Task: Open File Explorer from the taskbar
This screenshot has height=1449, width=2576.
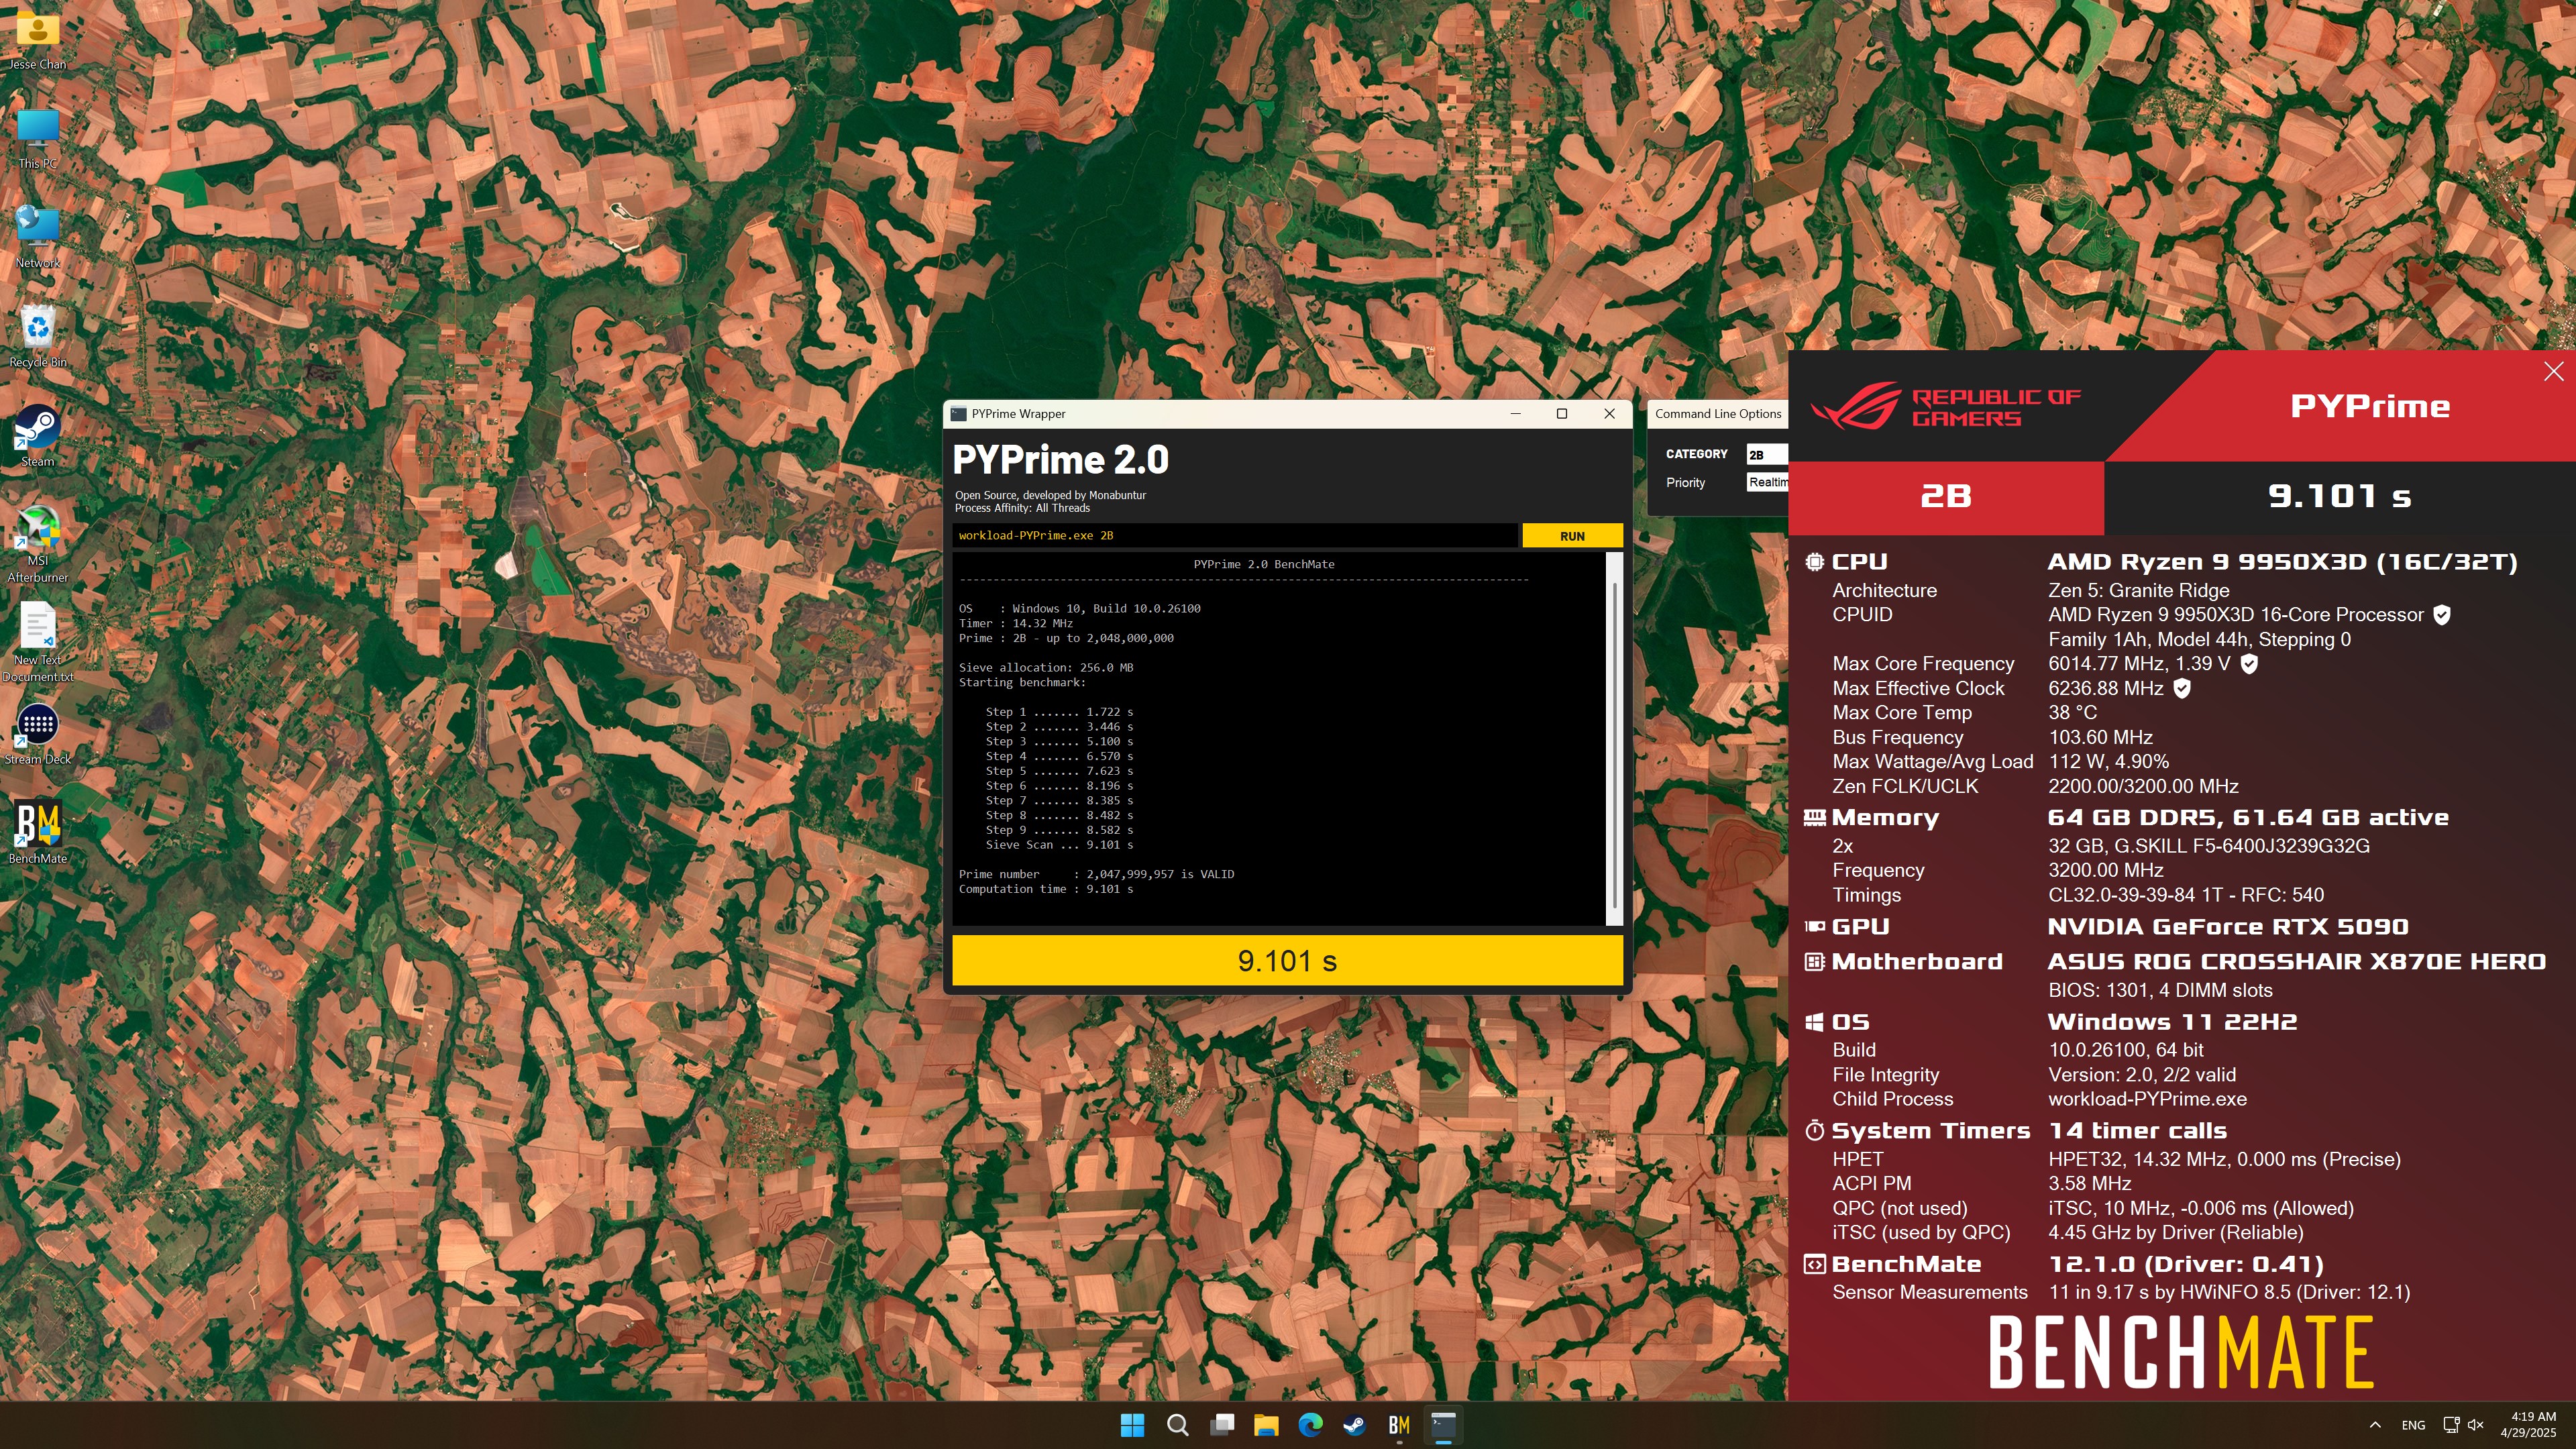Action: [1266, 1425]
